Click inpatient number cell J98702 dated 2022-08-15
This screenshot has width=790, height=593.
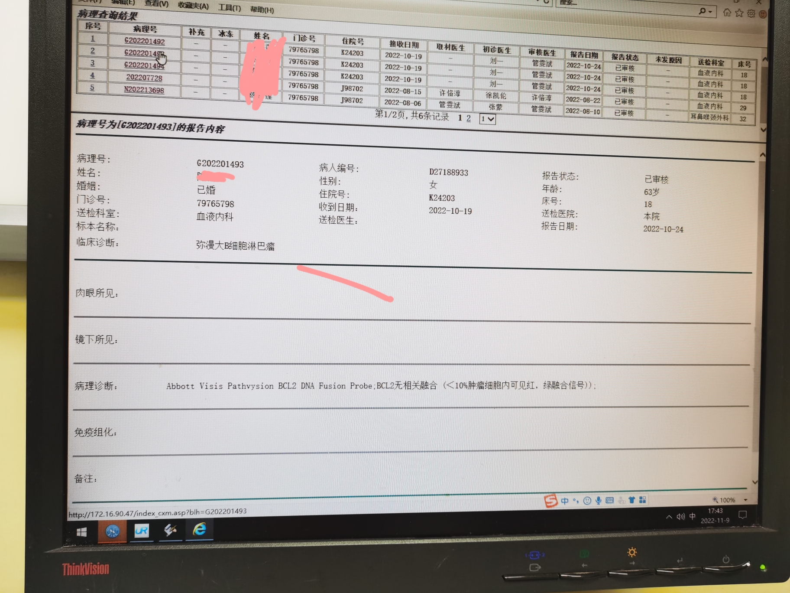[x=352, y=88]
